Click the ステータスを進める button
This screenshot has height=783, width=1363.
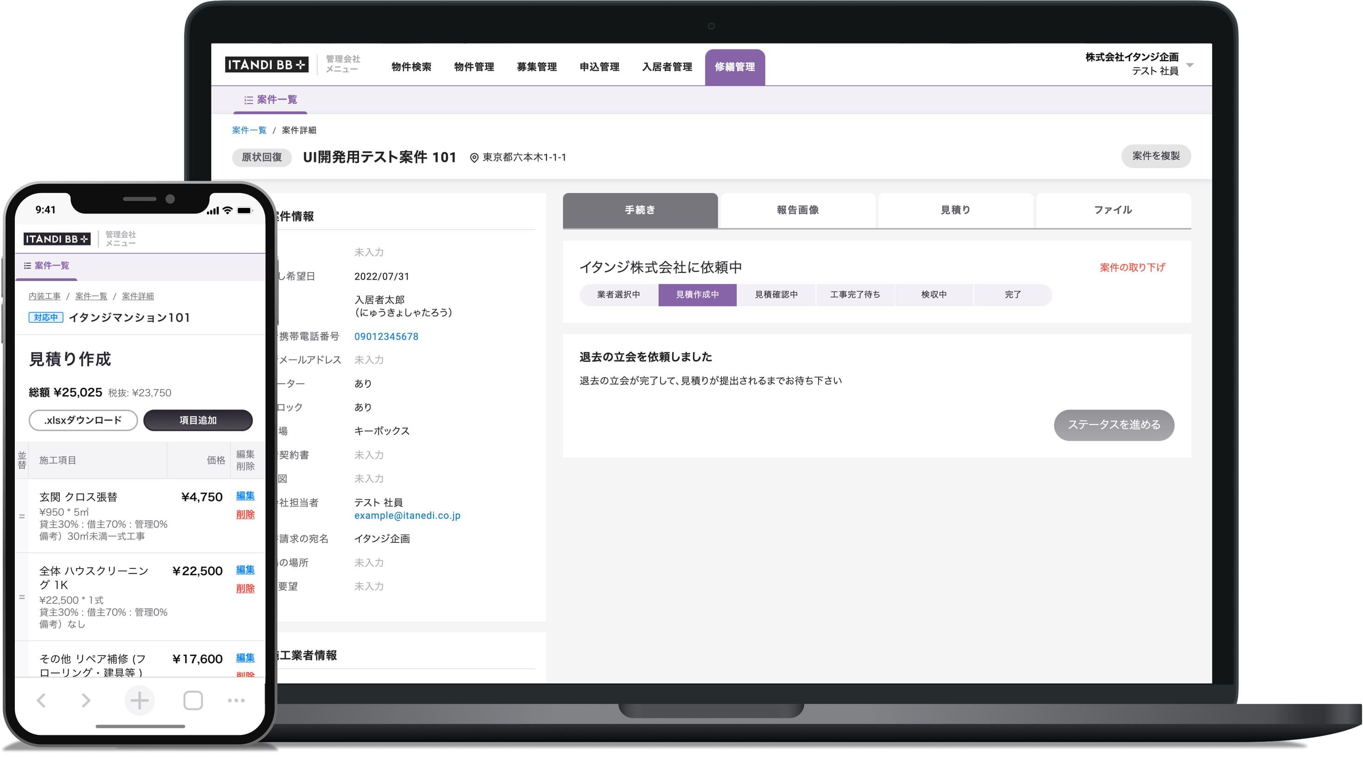click(1113, 425)
